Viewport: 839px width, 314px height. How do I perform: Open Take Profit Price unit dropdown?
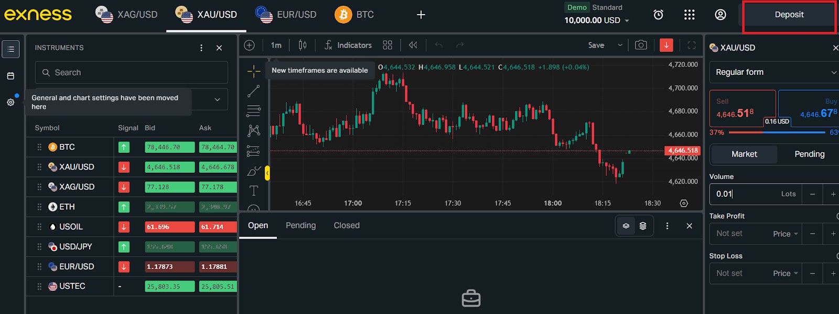(x=786, y=234)
